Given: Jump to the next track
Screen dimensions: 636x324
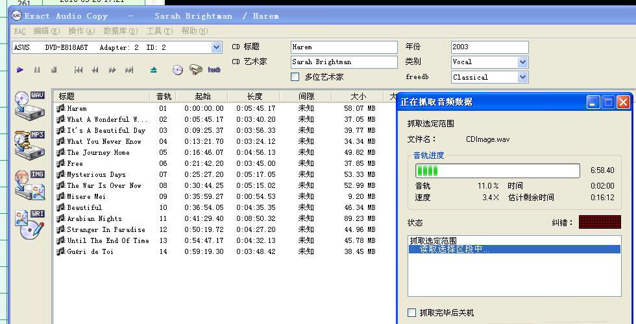Looking at the screenshot, I should 129,70.
